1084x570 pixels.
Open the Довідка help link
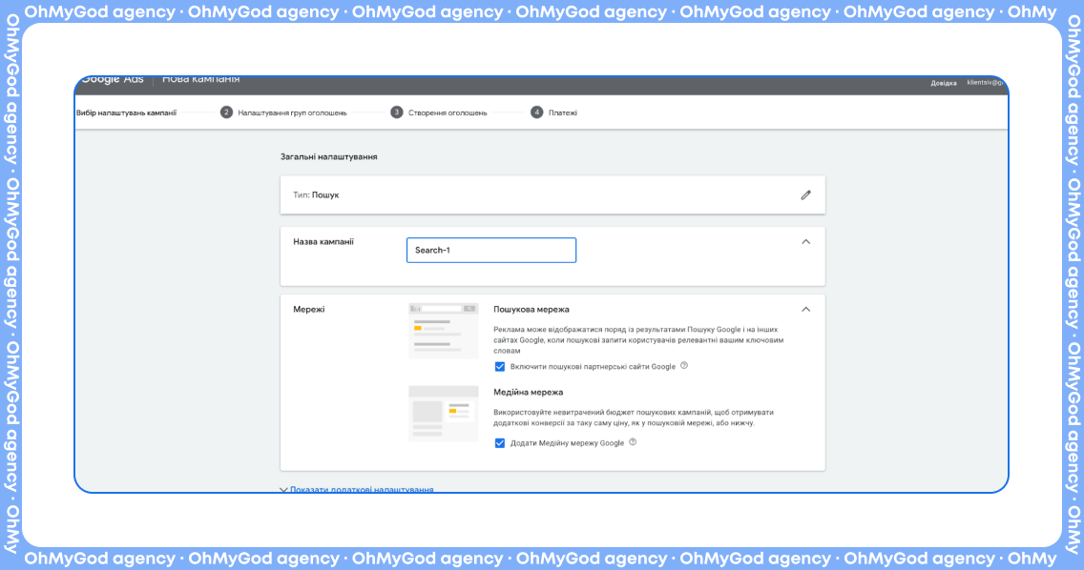click(944, 83)
